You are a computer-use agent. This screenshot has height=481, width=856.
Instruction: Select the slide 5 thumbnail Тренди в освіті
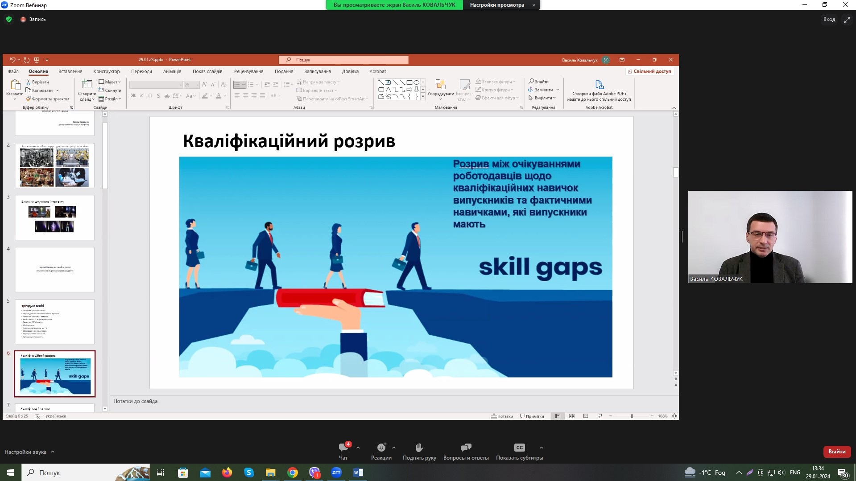pos(54,321)
